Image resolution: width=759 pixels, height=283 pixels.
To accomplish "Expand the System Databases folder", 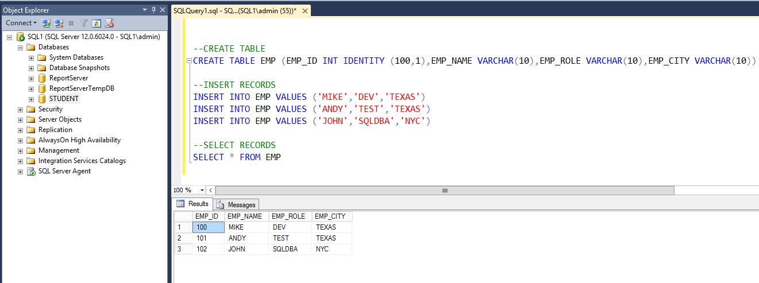I will (31, 57).
